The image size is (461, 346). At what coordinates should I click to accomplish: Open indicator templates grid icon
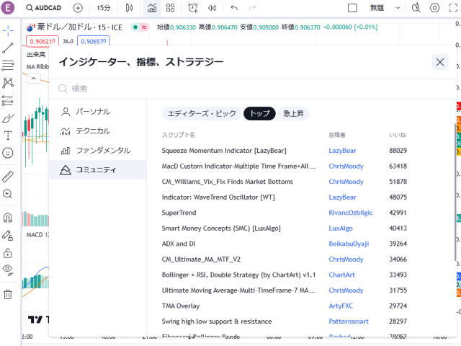[171, 8]
